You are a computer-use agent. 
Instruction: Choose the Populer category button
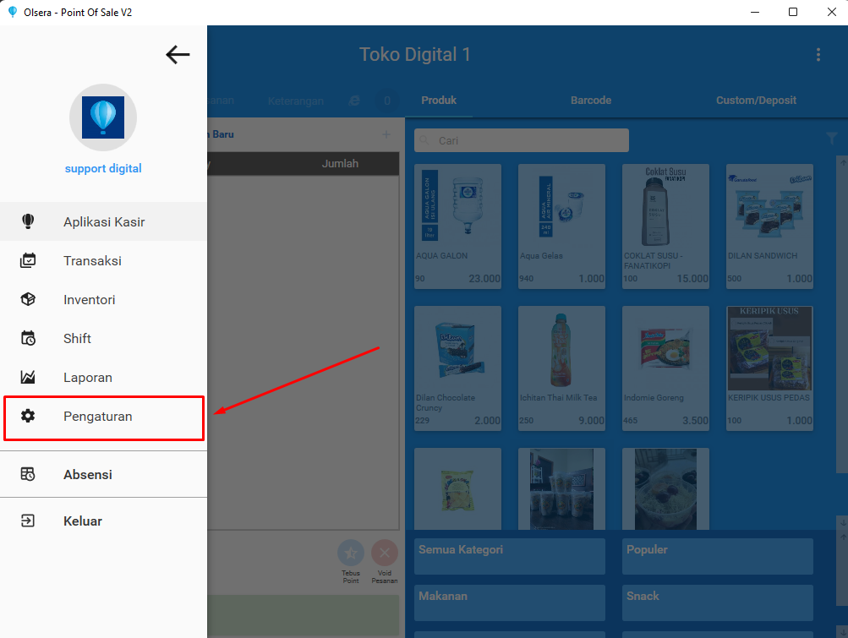tap(717, 556)
